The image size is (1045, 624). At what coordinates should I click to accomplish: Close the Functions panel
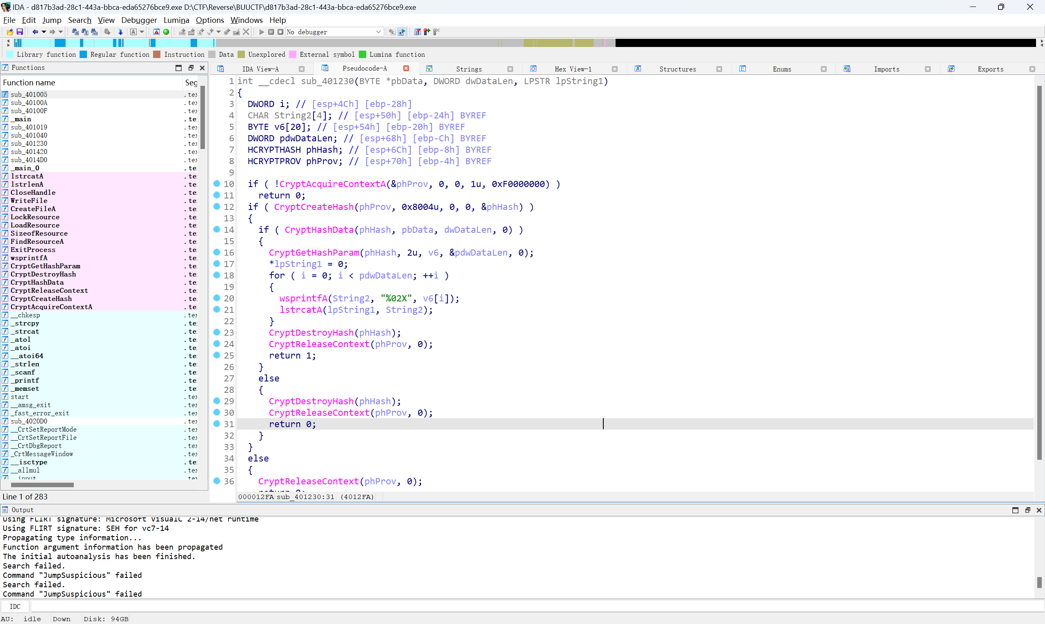point(202,68)
